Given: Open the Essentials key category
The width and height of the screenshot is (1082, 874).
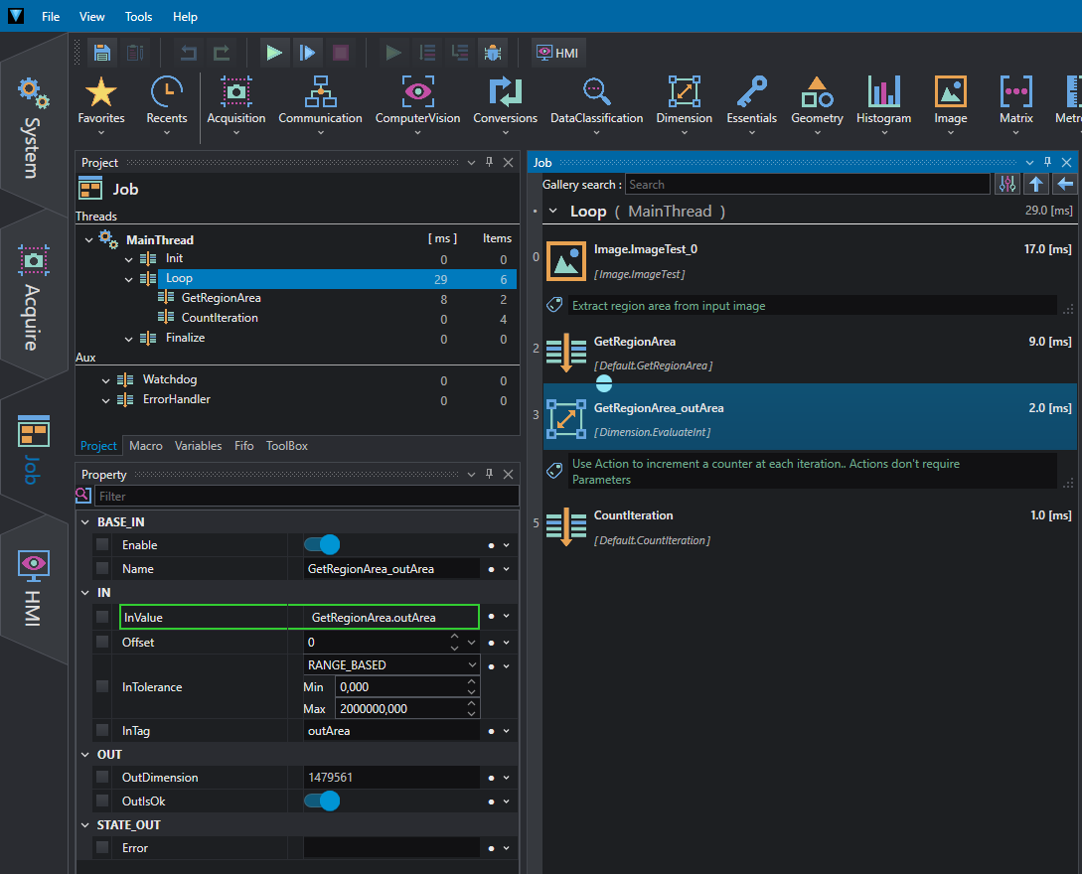Looking at the screenshot, I should coord(751,105).
